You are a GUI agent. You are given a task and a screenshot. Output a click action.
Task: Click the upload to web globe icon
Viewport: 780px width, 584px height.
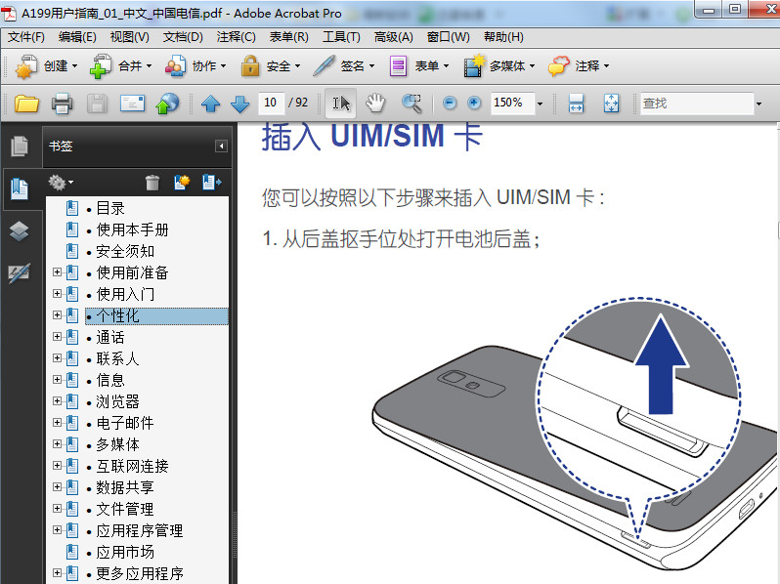point(168,104)
